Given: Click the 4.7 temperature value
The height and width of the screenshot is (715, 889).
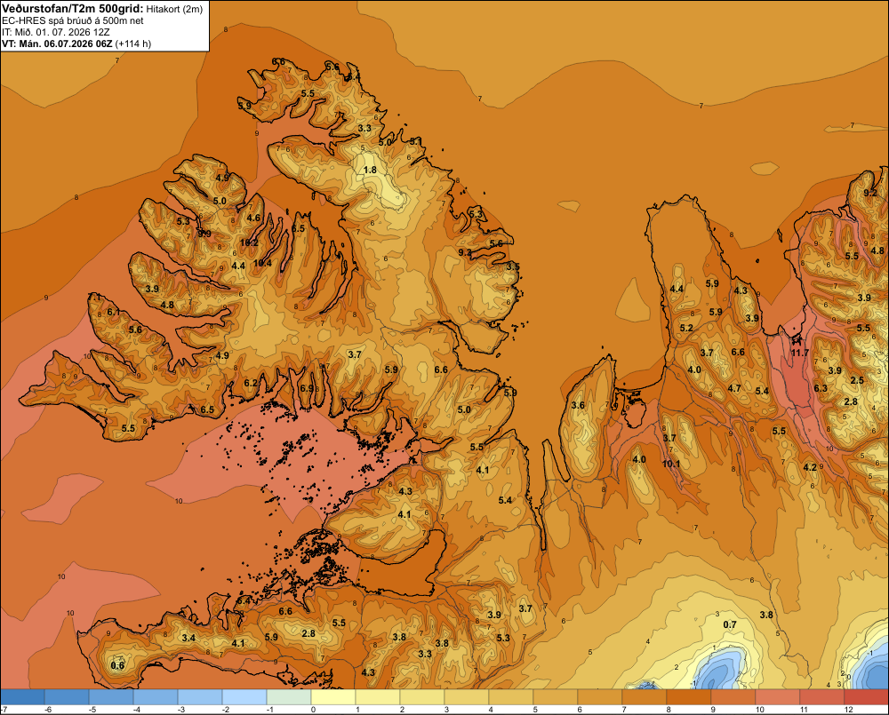Looking at the screenshot, I should tap(734, 388).
